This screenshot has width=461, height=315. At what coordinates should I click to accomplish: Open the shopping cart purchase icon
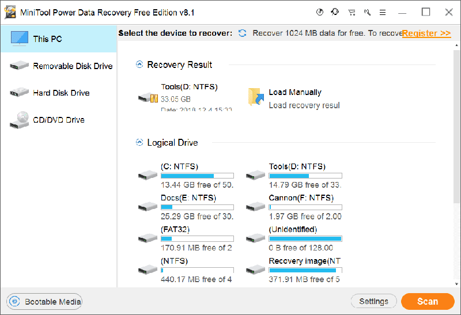click(352, 12)
